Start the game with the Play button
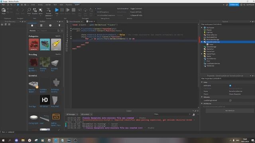Viewport: 255px width, 143px height. [x=57, y=10]
